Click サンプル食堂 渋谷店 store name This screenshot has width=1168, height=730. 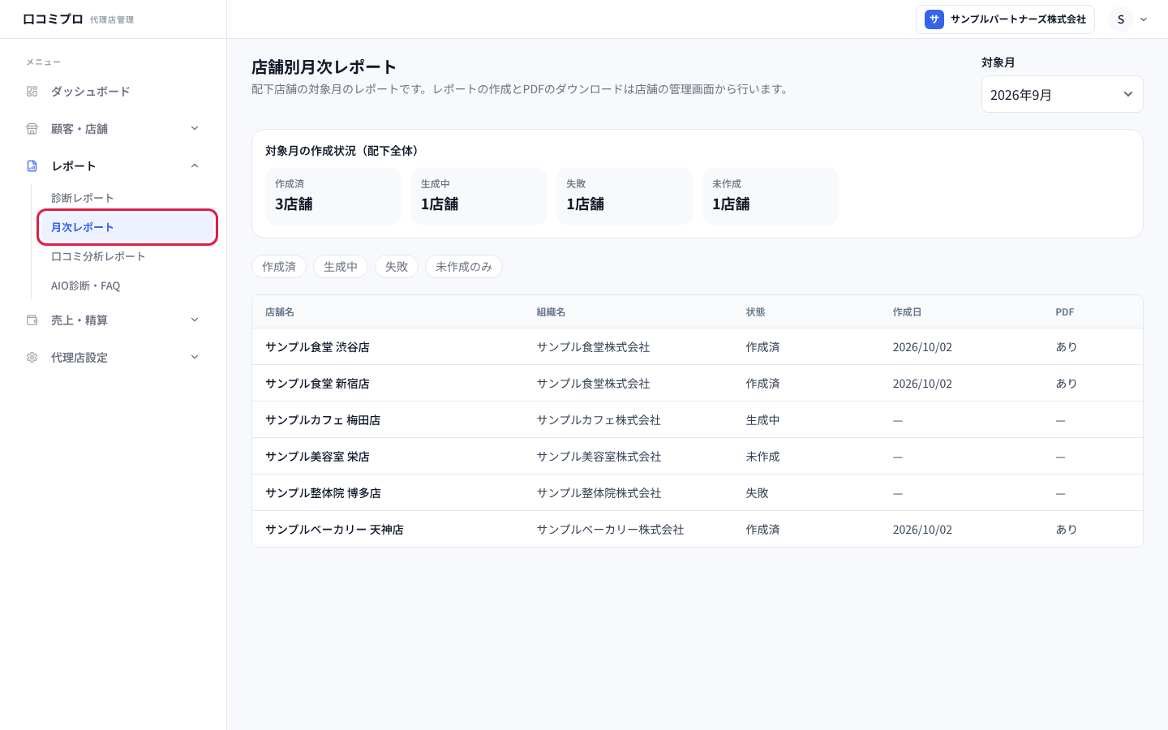pyautogui.click(x=317, y=347)
